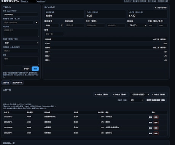This screenshot has width=175, height=145.
Task: Click the filtered hours card showing 6.25
Action: pos(106,14)
